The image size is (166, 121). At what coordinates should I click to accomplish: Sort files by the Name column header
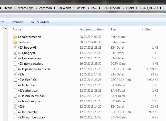tap(17, 29)
